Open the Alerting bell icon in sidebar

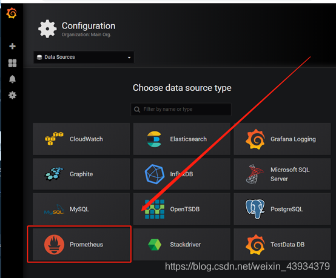12,79
